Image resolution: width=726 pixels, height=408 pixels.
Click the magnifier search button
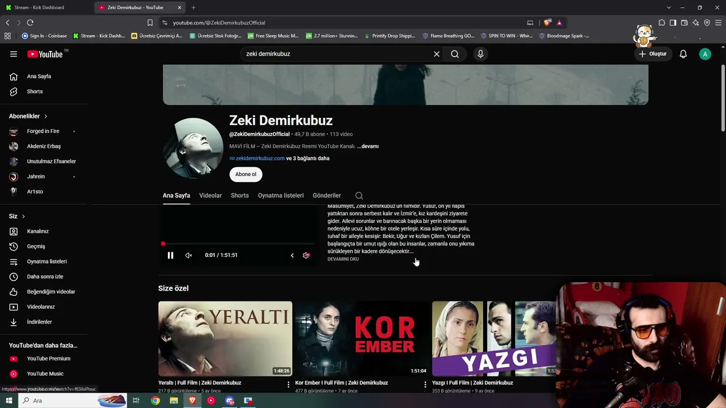click(455, 54)
